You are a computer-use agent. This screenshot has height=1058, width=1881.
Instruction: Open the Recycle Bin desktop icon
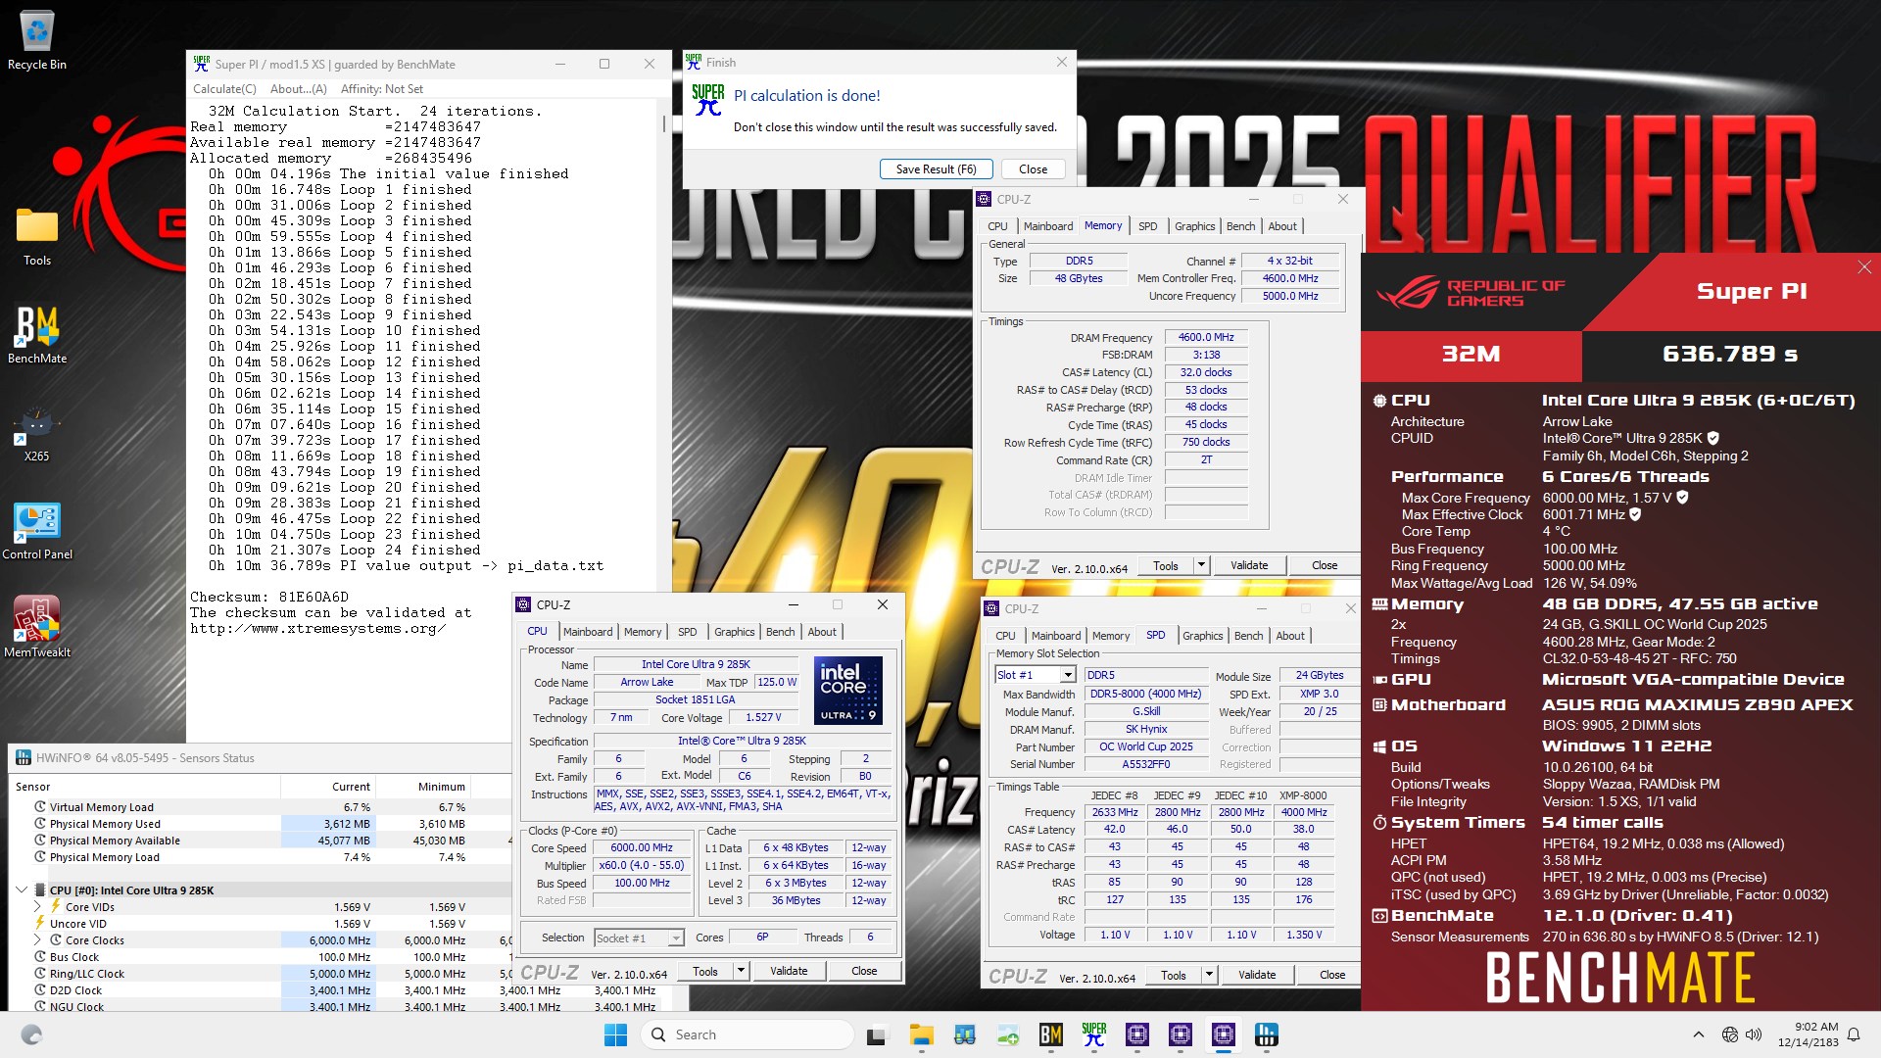[37, 41]
